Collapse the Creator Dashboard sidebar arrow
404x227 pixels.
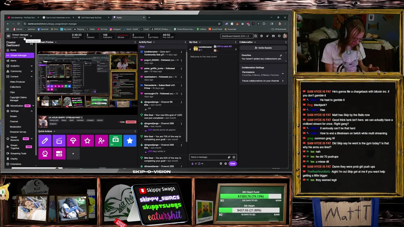(31, 44)
